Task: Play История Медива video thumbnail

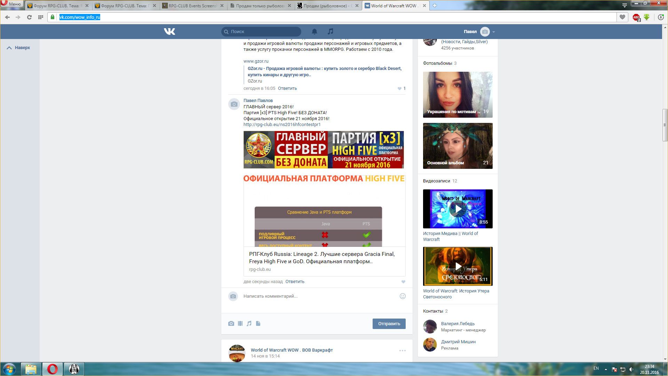Action: tap(458, 209)
